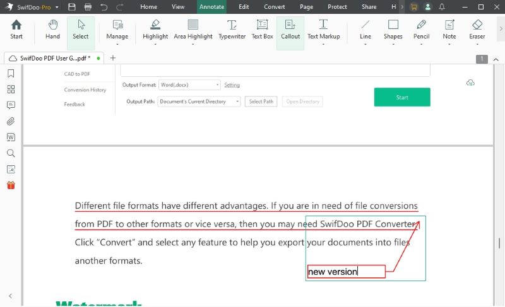505x307 pixels.
Task: Pick the Pencil tool
Action: click(421, 30)
